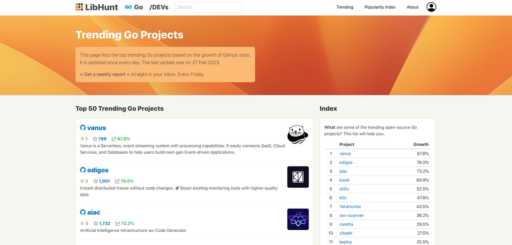
Task: Open vanus in the Index table
Action: (345, 154)
